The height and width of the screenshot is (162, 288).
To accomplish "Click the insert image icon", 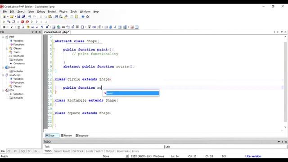I will coord(54,27).
